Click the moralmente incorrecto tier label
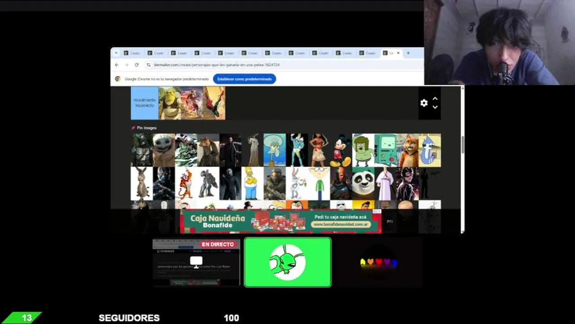This screenshot has width=575, height=324. (144, 103)
